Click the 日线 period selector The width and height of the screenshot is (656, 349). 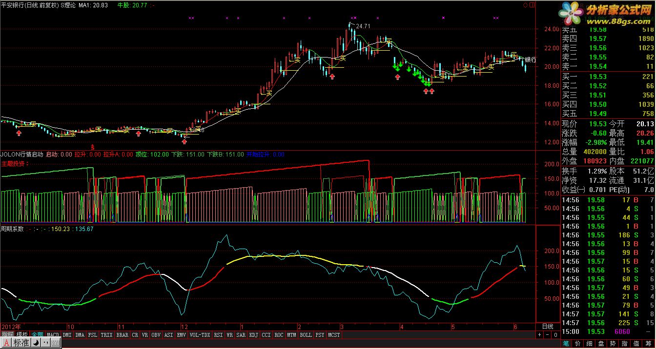pyautogui.click(x=548, y=326)
